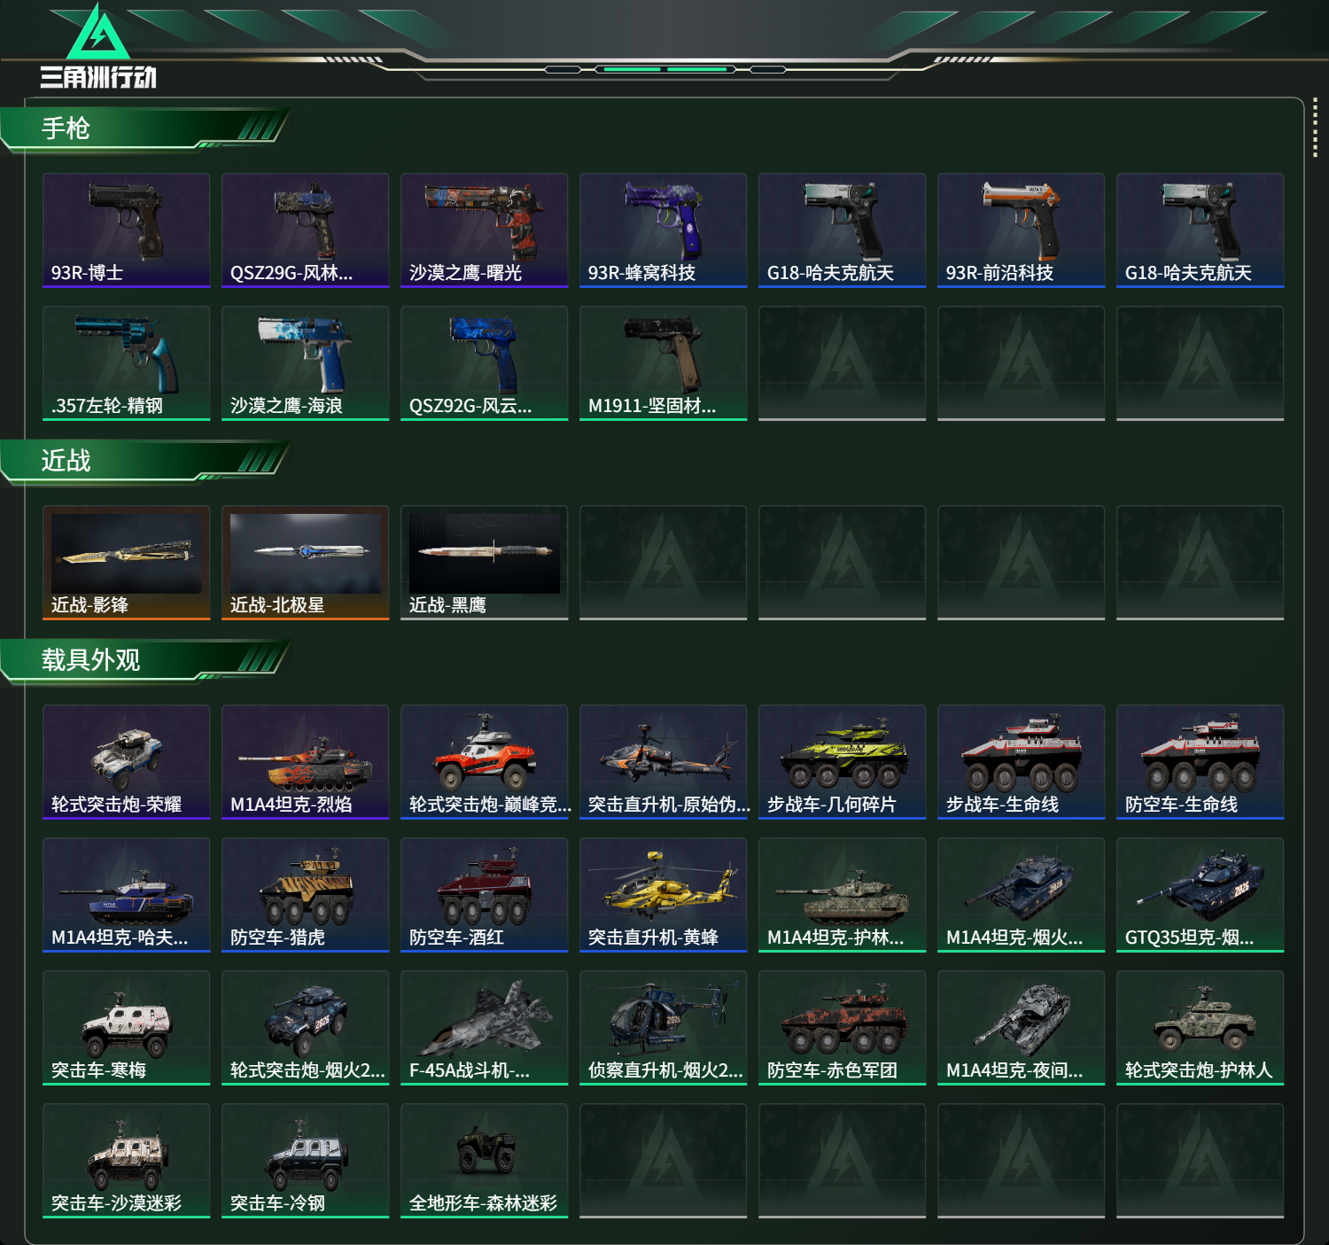Open the 轮式突击炮-巅峰竞 vehicle skin card
The image size is (1329, 1245).
click(x=485, y=762)
